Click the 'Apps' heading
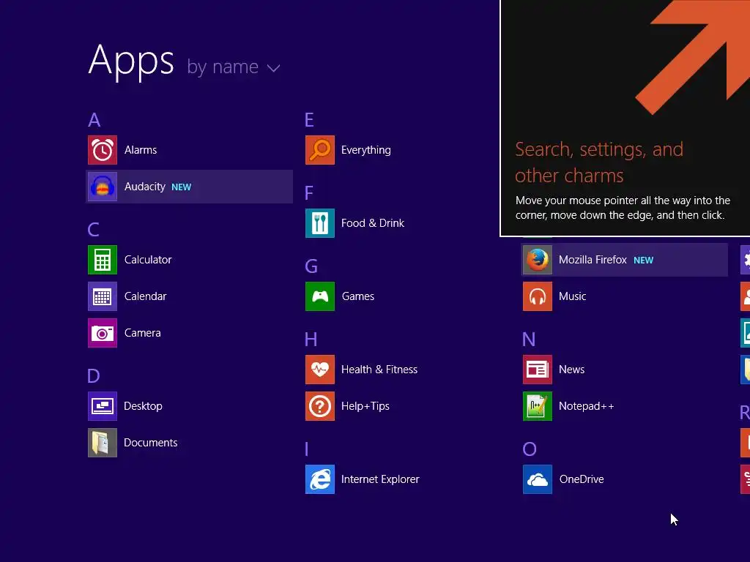This screenshot has height=562, width=750. click(132, 61)
